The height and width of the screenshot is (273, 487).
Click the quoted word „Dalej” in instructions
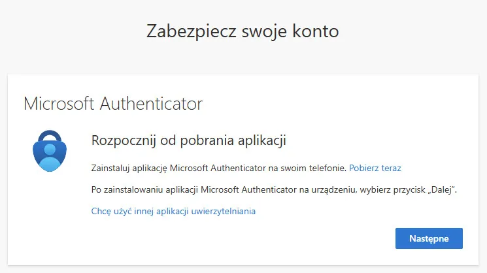pos(440,189)
